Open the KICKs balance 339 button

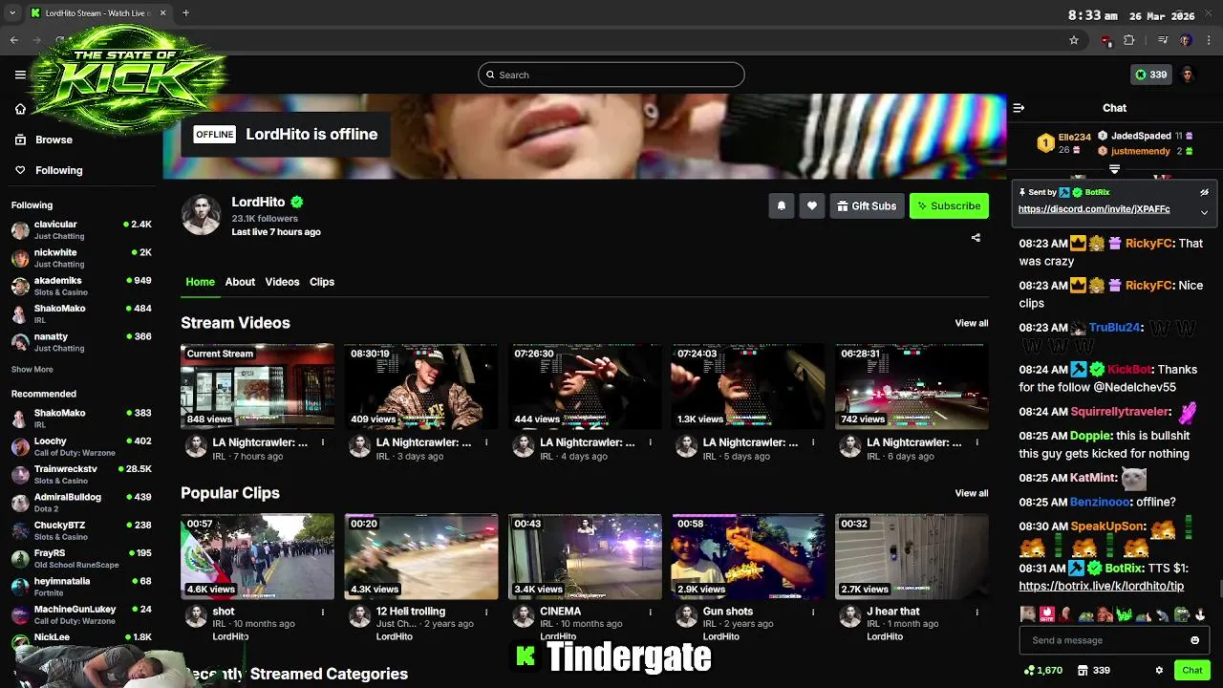(x=1150, y=75)
